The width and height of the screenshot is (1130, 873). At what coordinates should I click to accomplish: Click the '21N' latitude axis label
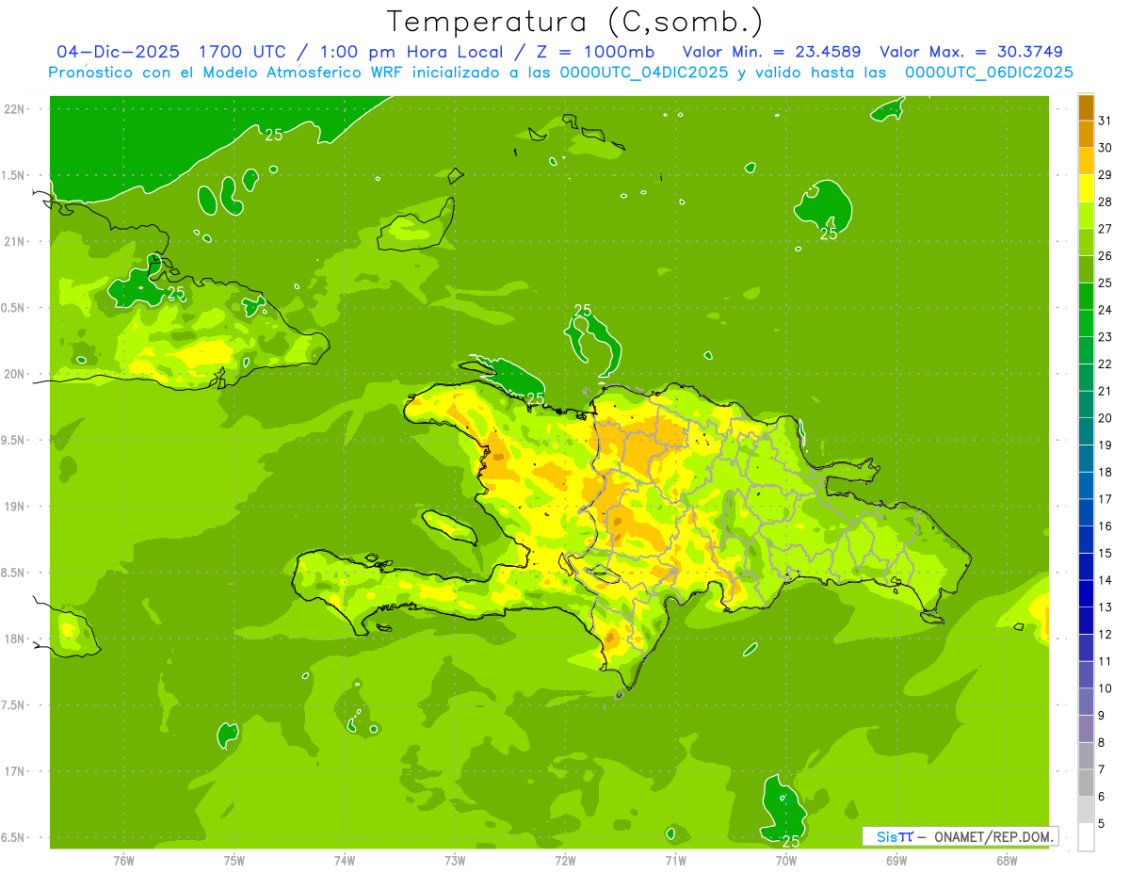15,241
